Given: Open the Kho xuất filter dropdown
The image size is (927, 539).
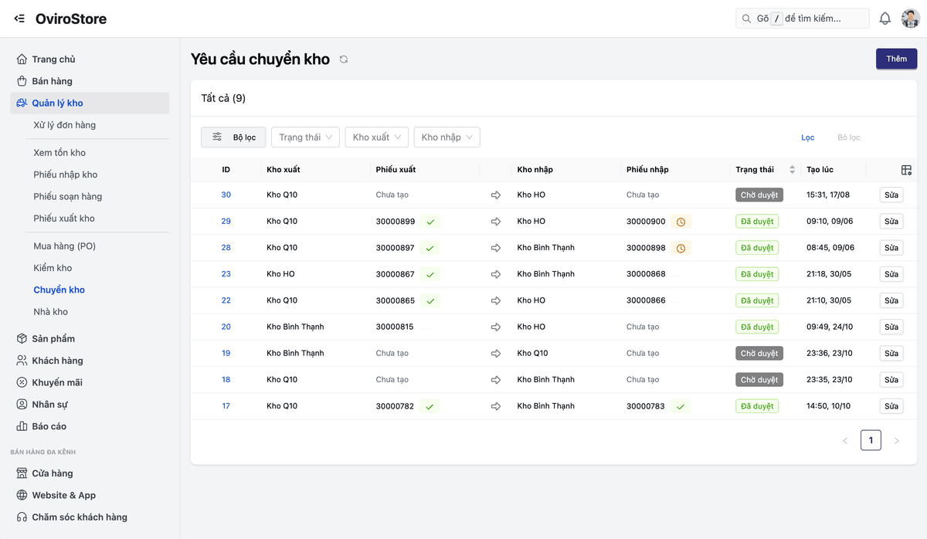Looking at the screenshot, I should tap(376, 137).
